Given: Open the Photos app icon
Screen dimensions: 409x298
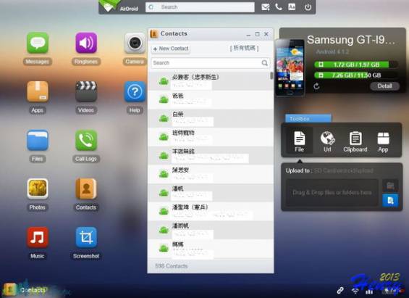Looking at the screenshot, I should [x=38, y=189].
